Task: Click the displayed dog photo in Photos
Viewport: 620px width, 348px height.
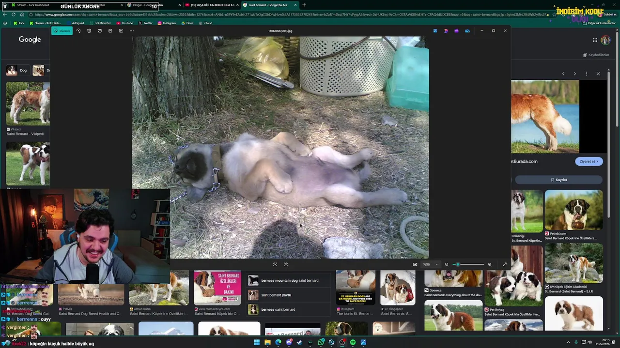Action: (280, 147)
